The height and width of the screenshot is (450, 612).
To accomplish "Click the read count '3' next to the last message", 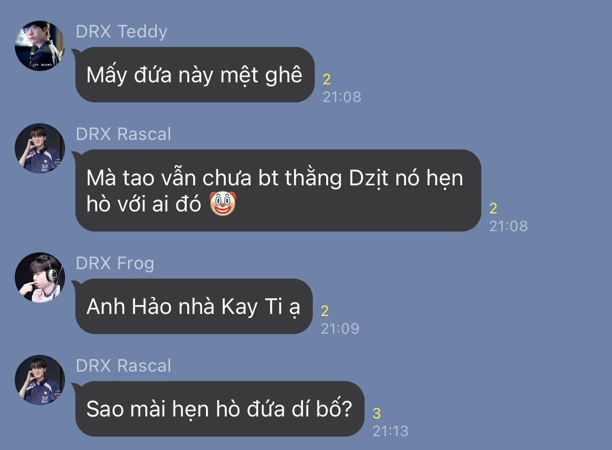I will [376, 414].
